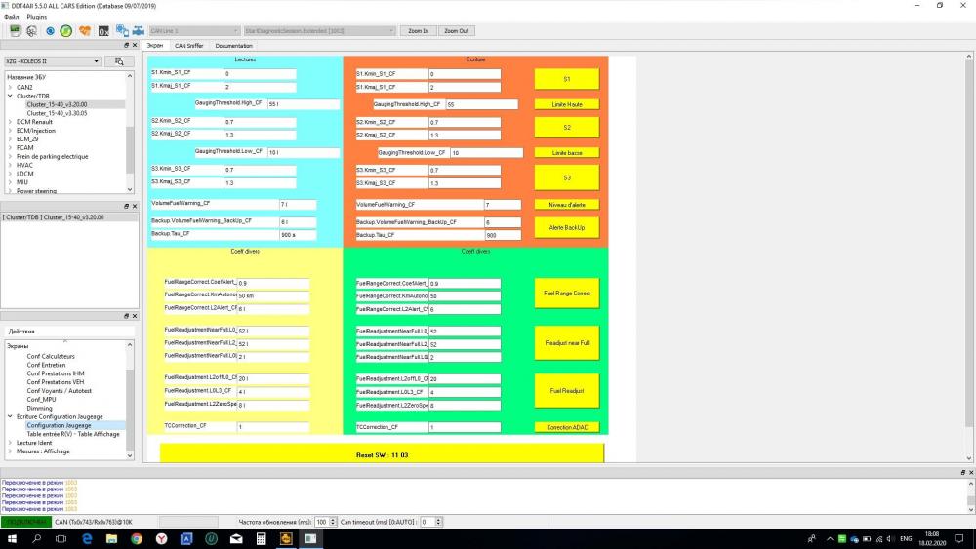Launch Google Chrome from taskbar
The height and width of the screenshot is (549, 976).
(x=137, y=538)
